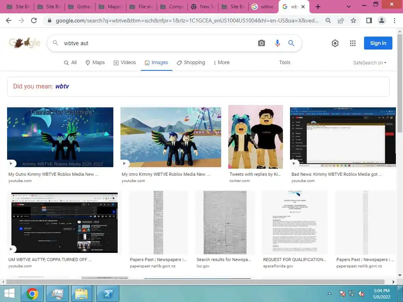
Task: Submit search with blue magnifier
Action: tap(291, 43)
